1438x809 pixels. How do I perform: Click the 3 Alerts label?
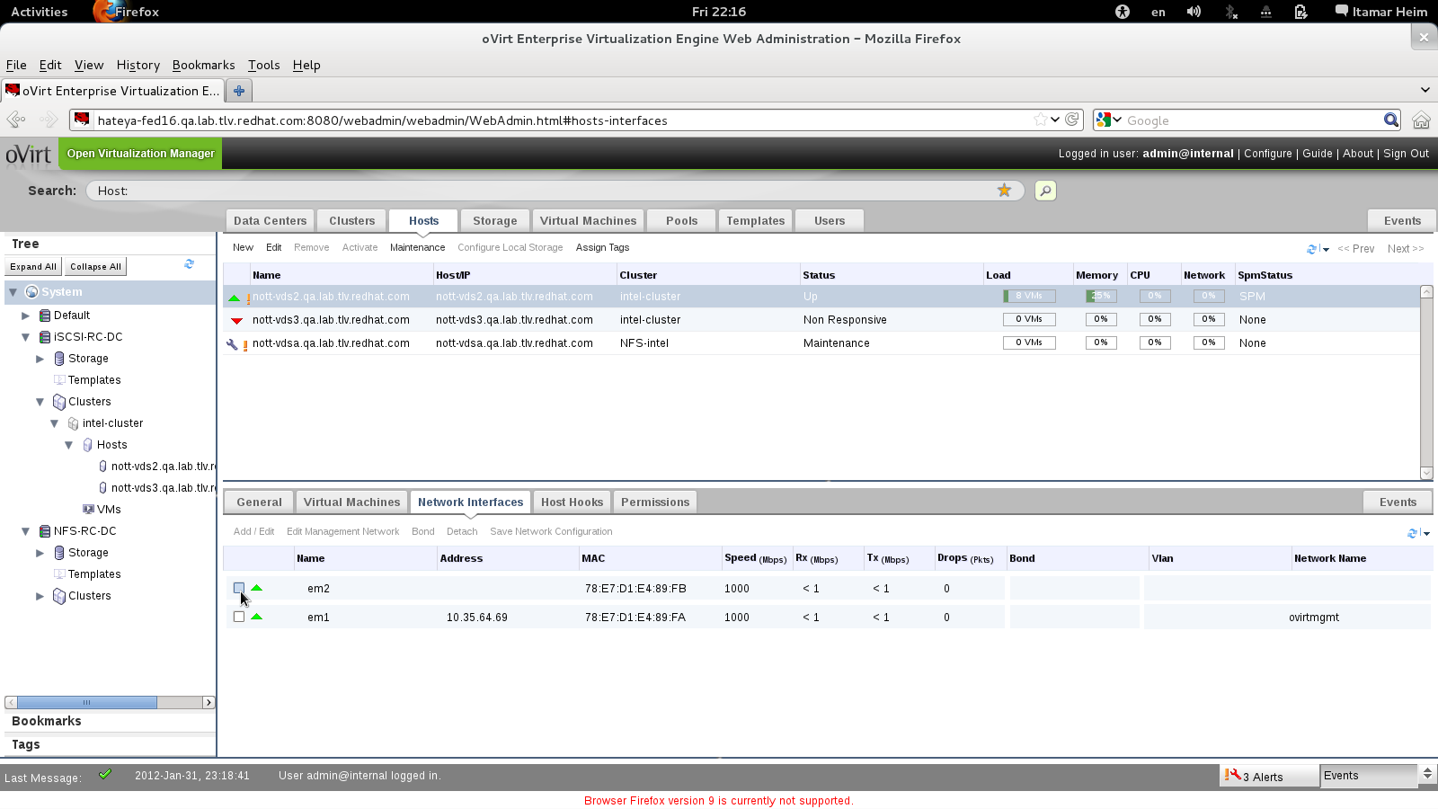point(1263,777)
